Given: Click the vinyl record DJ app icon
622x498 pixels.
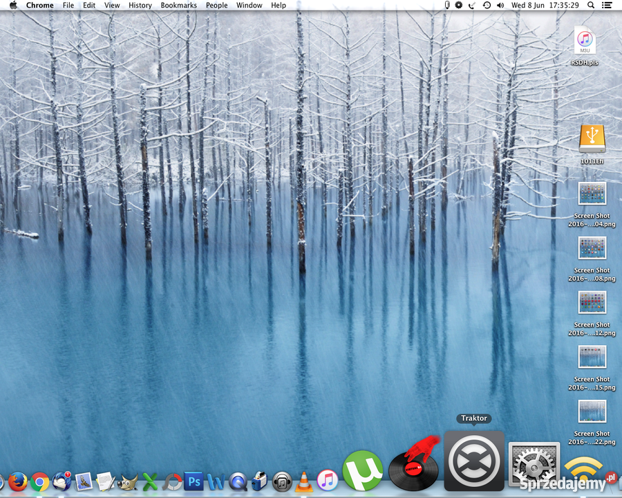Looking at the screenshot, I should point(413,469).
